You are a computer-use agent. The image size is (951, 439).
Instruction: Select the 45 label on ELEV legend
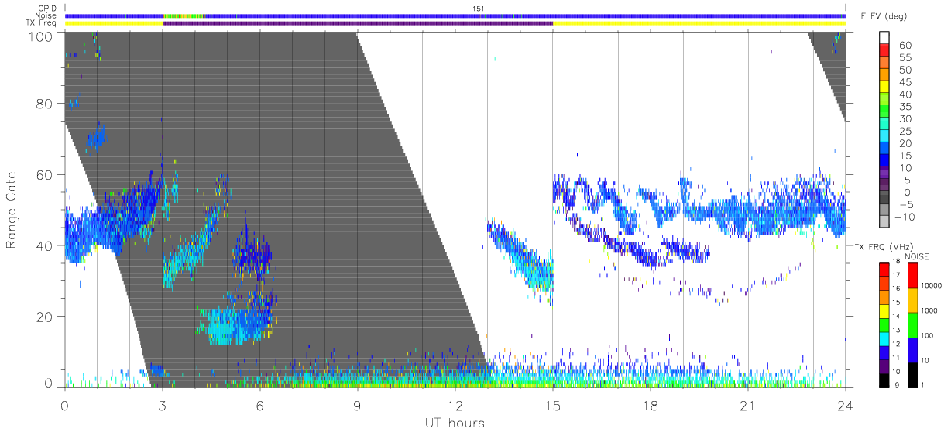coord(905,82)
